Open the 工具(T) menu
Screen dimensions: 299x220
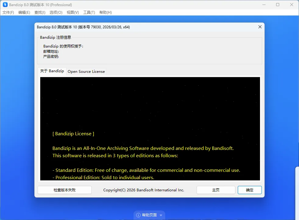point(89,12)
